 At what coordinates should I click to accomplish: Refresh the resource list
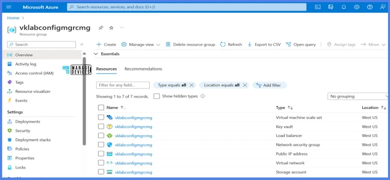(x=231, y=44)
